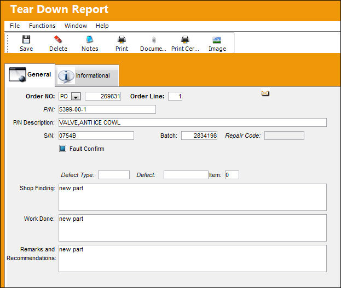341x288 pixels.
Task: Select the General tab
Action: (x=30, y=75)
